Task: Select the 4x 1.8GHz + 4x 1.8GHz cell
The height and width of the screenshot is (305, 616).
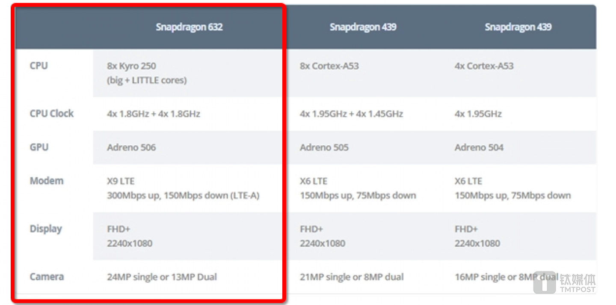Action: (x=153, y=114)
